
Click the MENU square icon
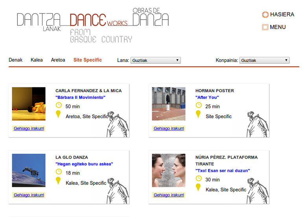pos(265,27)
